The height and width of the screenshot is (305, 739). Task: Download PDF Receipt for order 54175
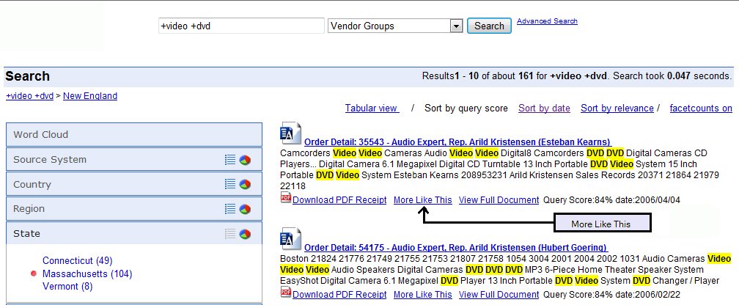339,295
